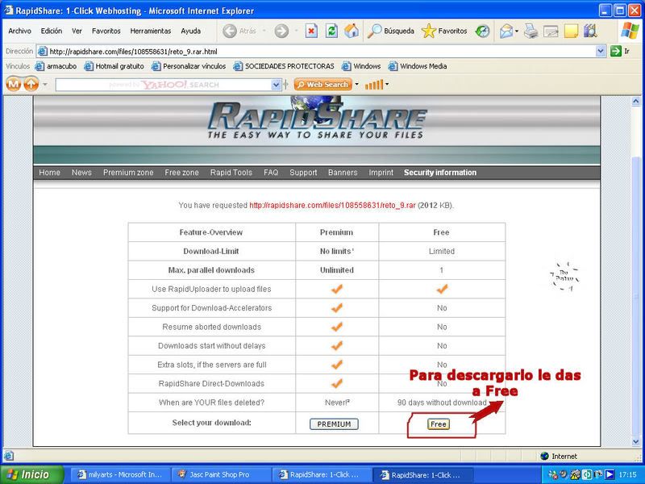This screenshot has height=484, width=645.
Task: Open the Mail icon dropdown arrow
Action: tap(517, 31)
